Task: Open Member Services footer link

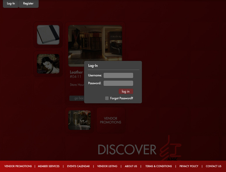Action: click(49, 166)
